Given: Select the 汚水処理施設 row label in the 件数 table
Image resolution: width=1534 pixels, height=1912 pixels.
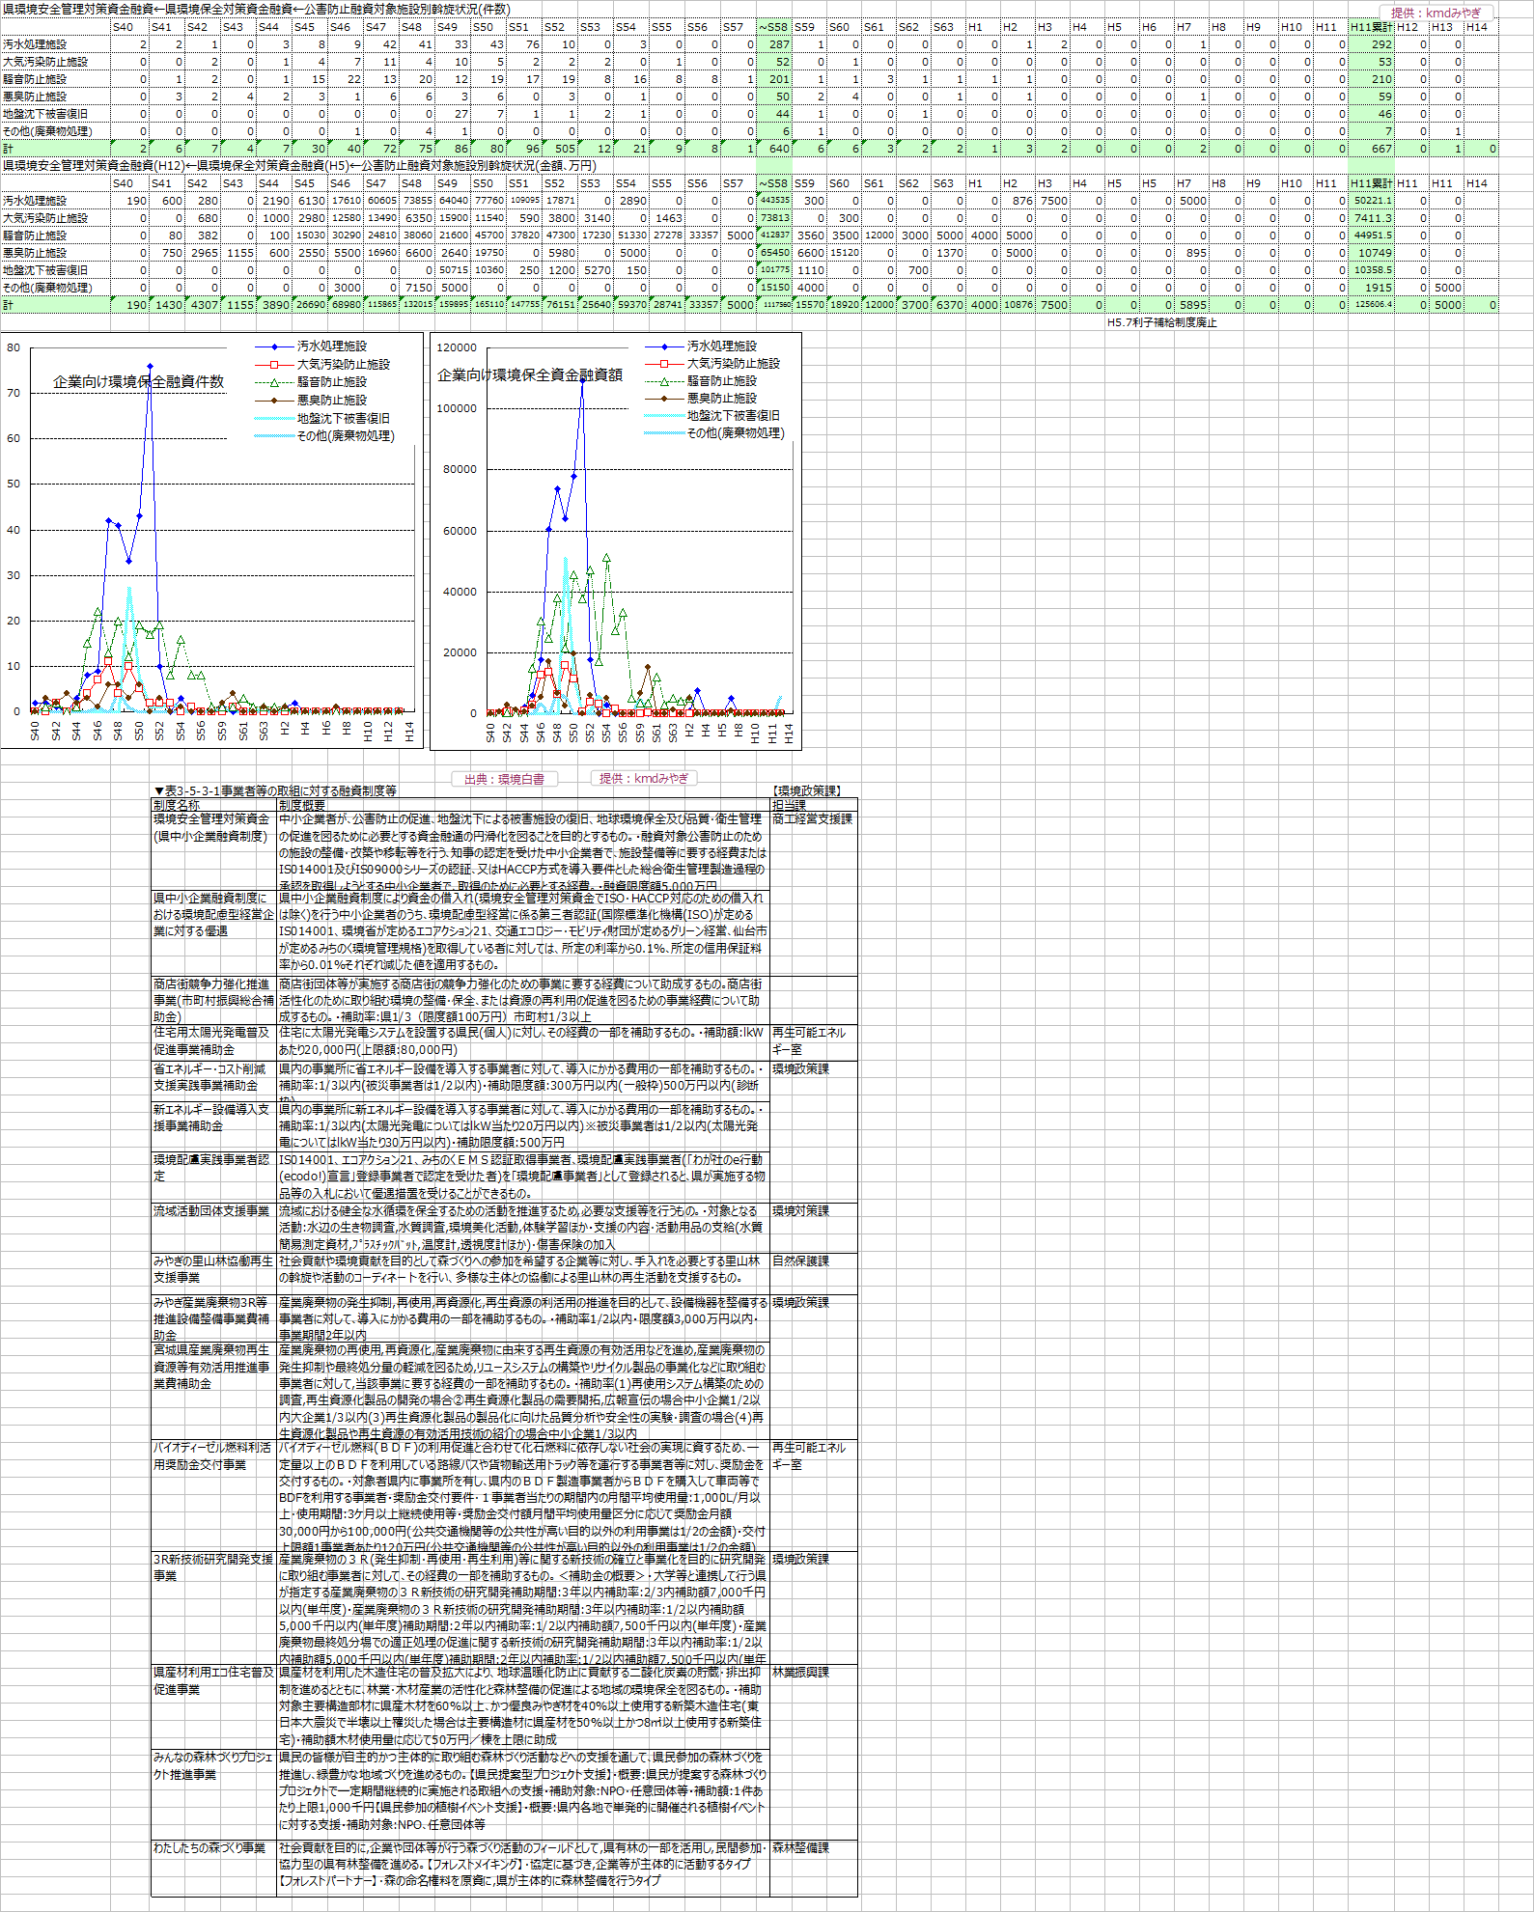Looking at the screenshot, I should click(53, 44).
